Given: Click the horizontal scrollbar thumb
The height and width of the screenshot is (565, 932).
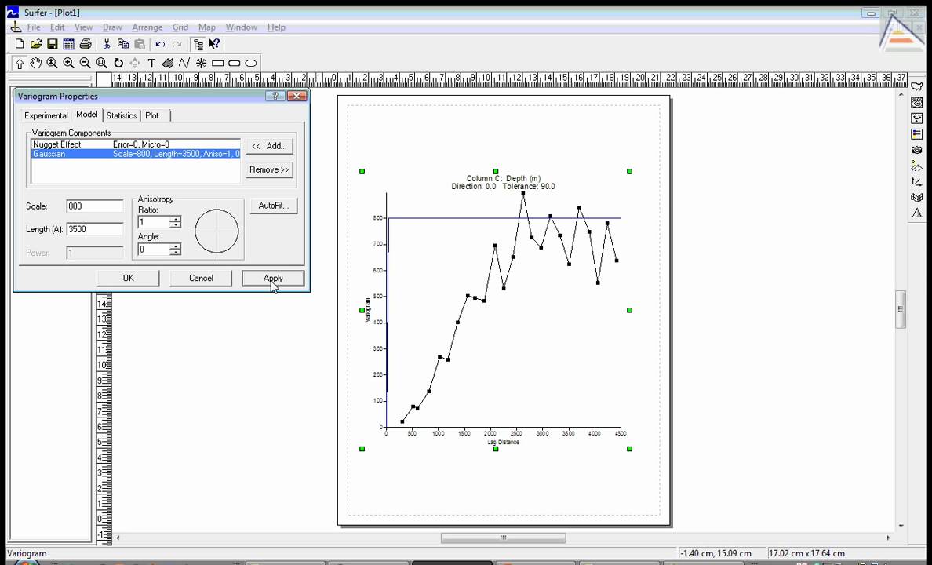Looking at the screenshot, I should point(503,538).
